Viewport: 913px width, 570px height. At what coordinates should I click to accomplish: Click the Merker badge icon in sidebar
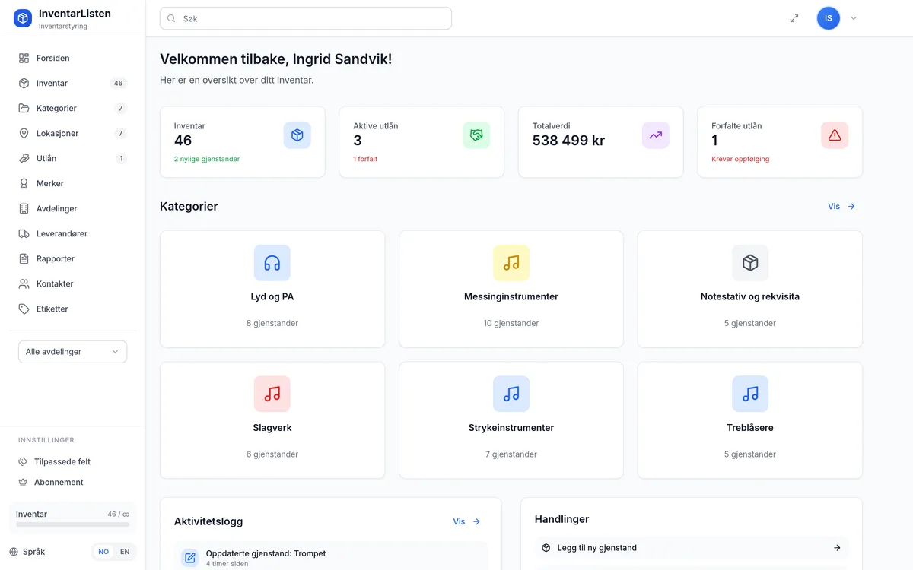pyautogui.click(x=24, y=183)
